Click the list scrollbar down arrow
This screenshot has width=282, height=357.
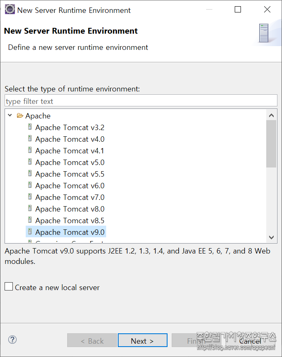pyautogui.click(x=271, y=237)
